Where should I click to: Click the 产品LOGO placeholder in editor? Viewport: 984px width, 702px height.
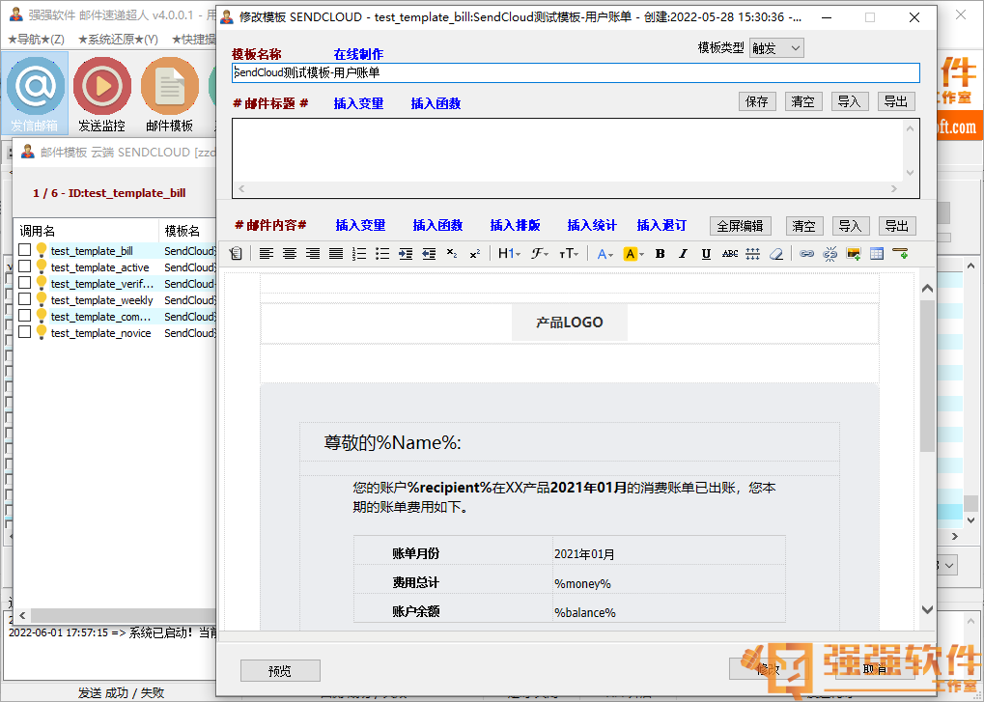(x=569, y=323)
